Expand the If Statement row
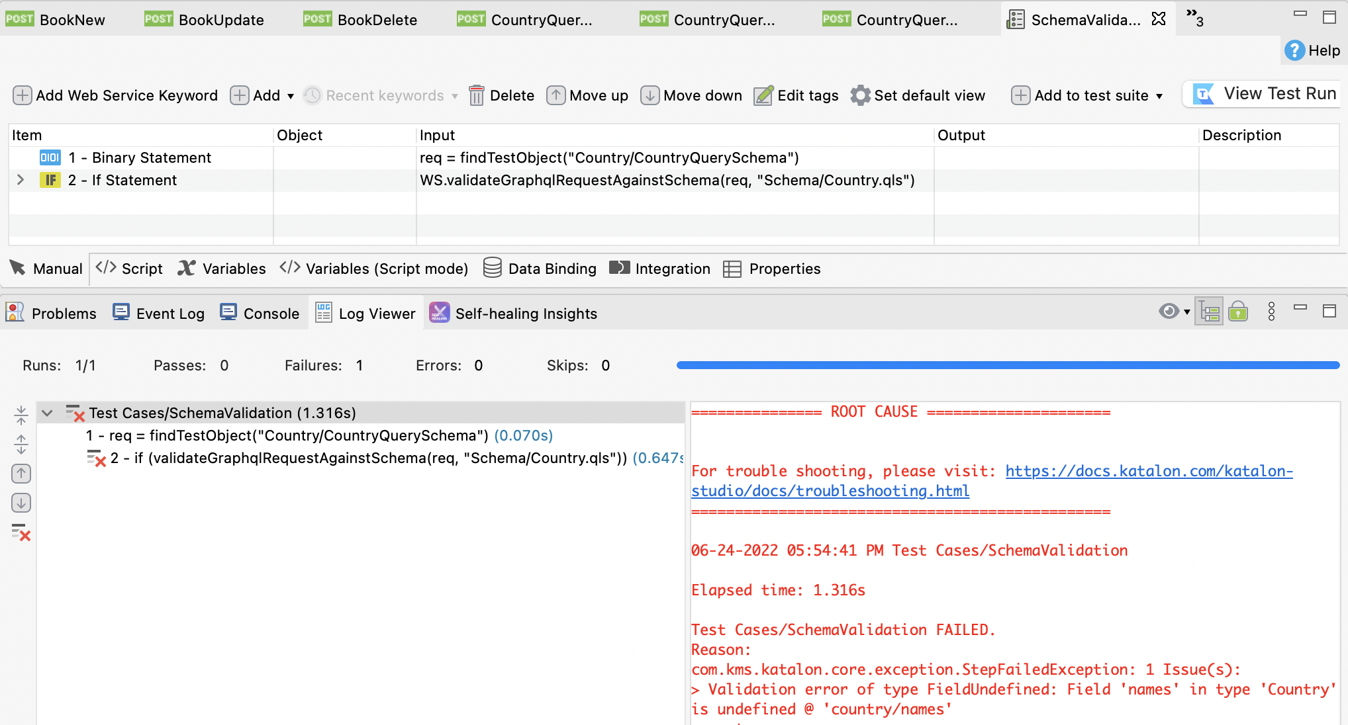1348x725 pixels. pos(21,180)
